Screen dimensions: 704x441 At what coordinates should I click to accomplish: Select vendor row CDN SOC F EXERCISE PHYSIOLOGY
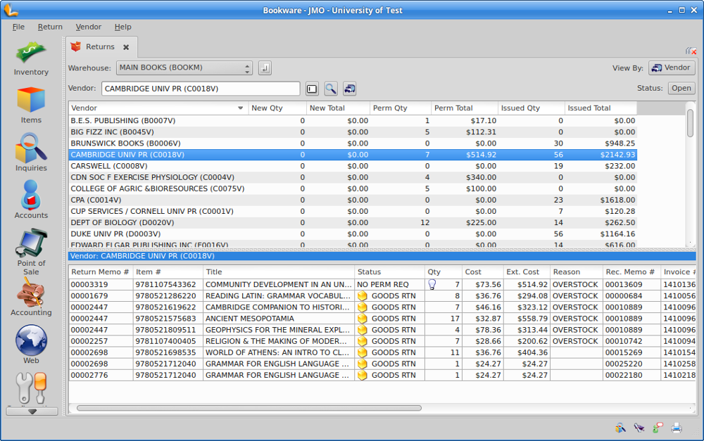click(353, 177)
